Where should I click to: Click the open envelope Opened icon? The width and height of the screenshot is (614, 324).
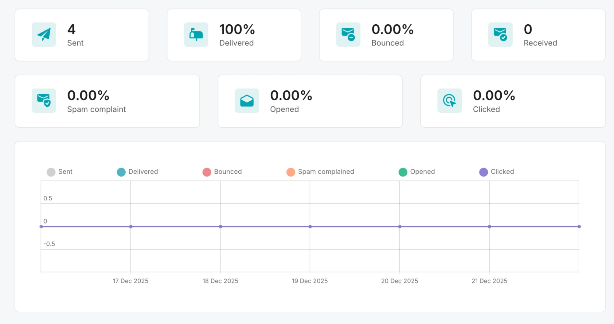coord(246,101)
